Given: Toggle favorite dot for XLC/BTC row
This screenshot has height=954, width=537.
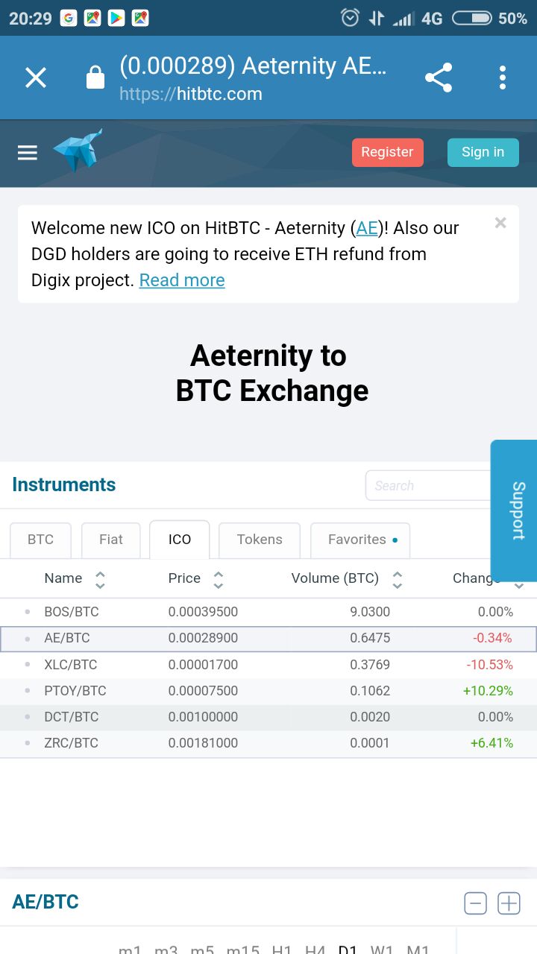Looking at the screenshot, I should tap(28, 665).
